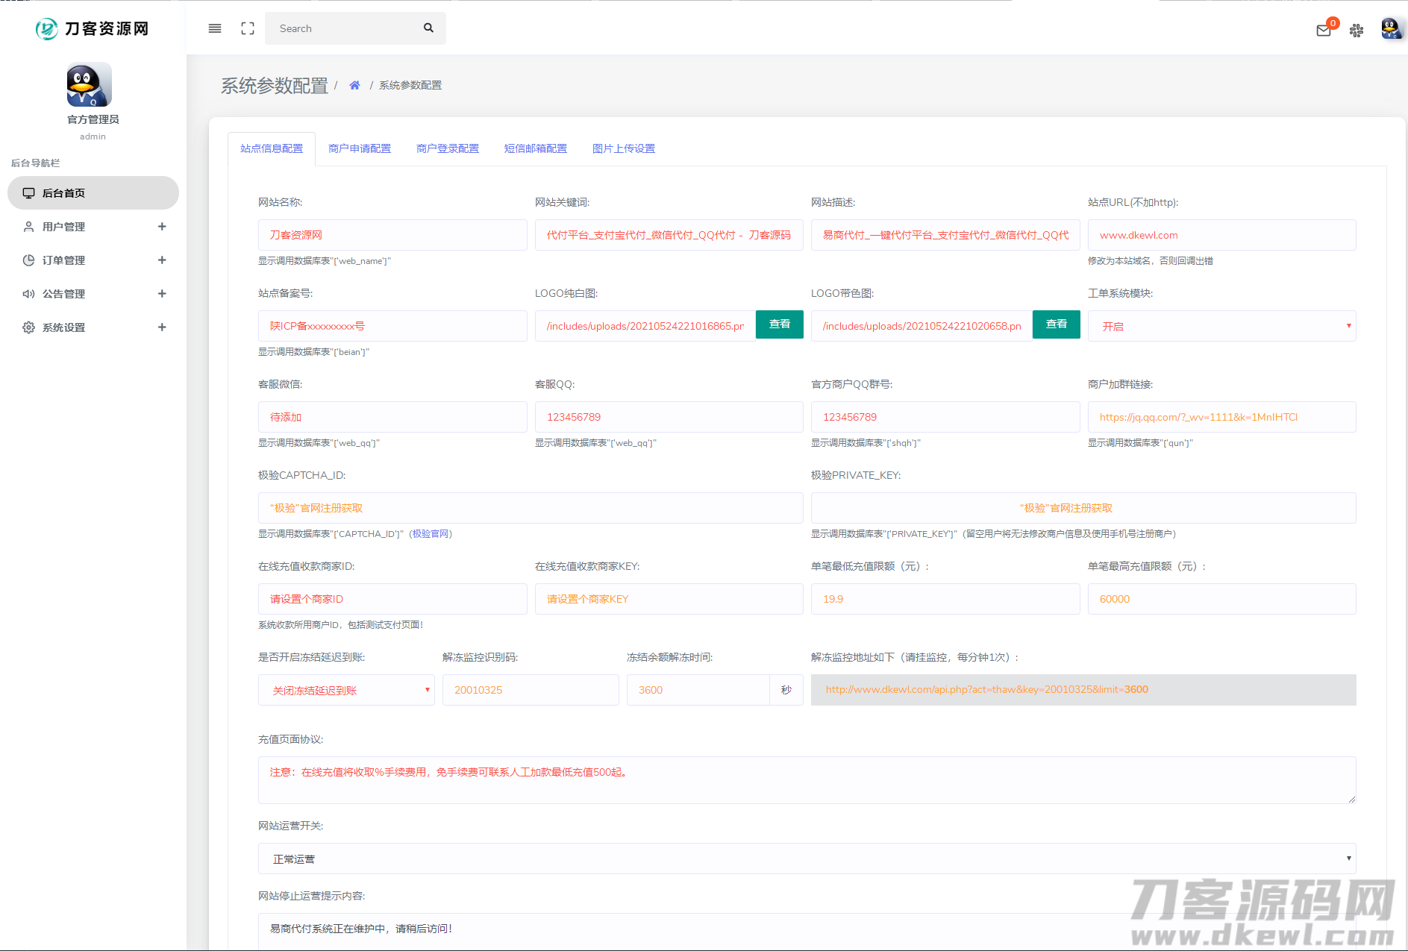Open the top-right user avatar
This screenshot has width=1408, height=951.
pyautogui.click(x=1390, y=29)
